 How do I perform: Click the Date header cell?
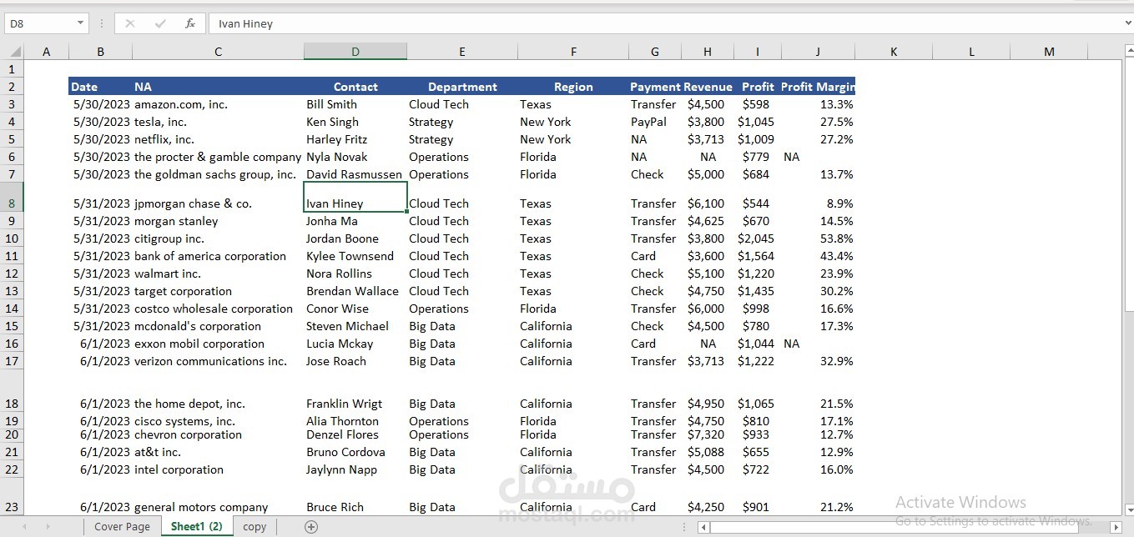(x=100, y=87)
